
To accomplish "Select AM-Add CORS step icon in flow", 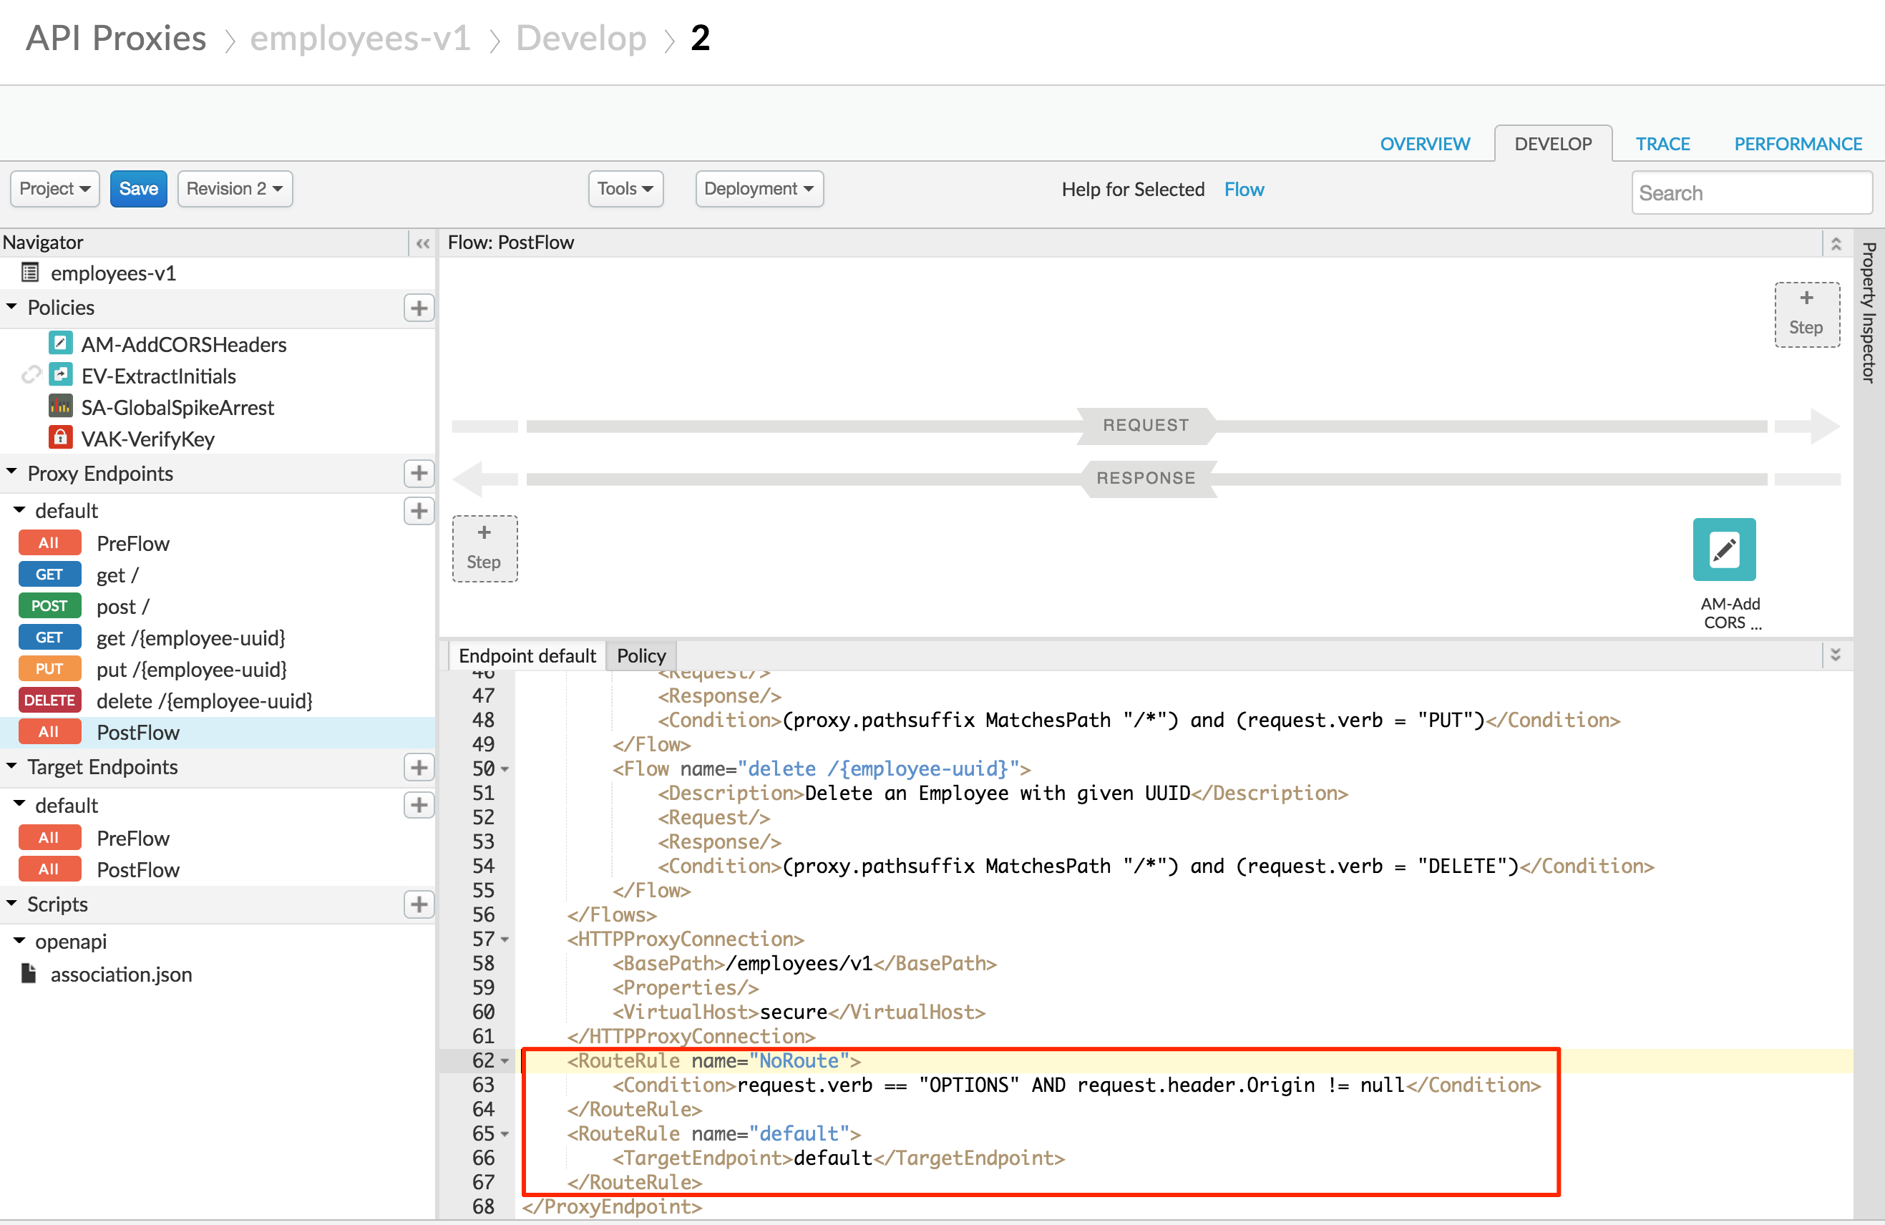I will click(x=1724, y=550).
